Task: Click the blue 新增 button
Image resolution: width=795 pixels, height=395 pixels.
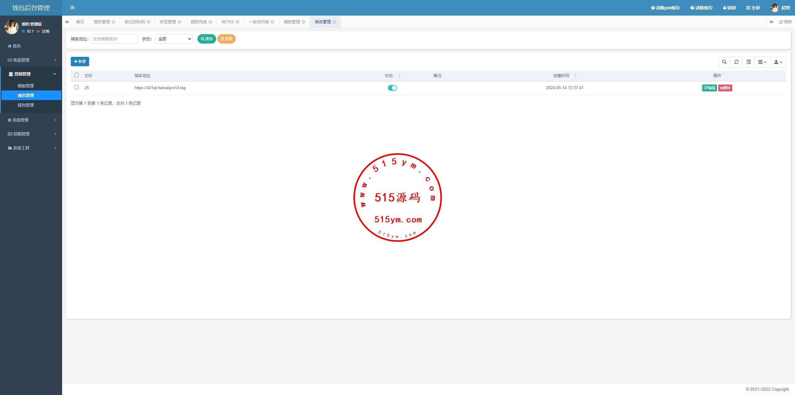Action: pos(80,62)
